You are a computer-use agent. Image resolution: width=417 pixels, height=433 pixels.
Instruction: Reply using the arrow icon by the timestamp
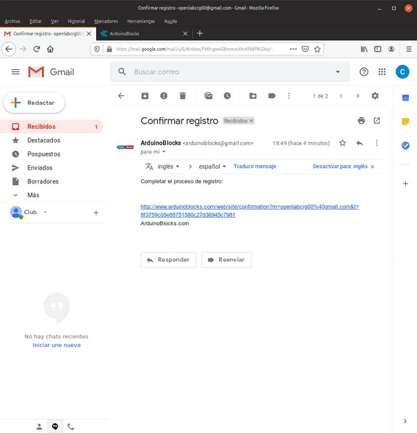[360, 143]
